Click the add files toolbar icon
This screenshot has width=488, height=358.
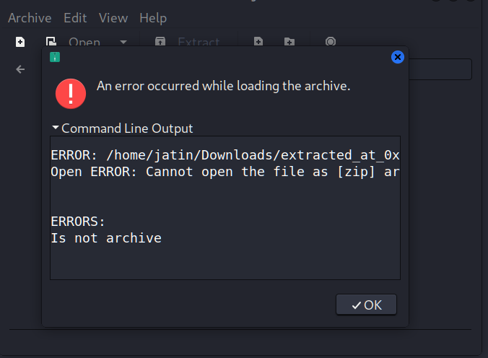(x=258, y=41)
